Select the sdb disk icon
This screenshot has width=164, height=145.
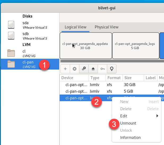click(x=11, y=36)
